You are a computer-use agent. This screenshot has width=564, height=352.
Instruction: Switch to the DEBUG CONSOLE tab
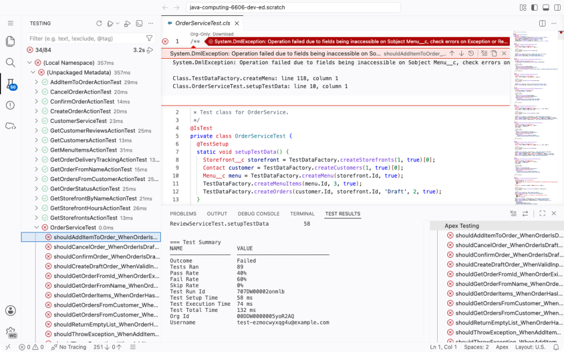coord(259,214)
